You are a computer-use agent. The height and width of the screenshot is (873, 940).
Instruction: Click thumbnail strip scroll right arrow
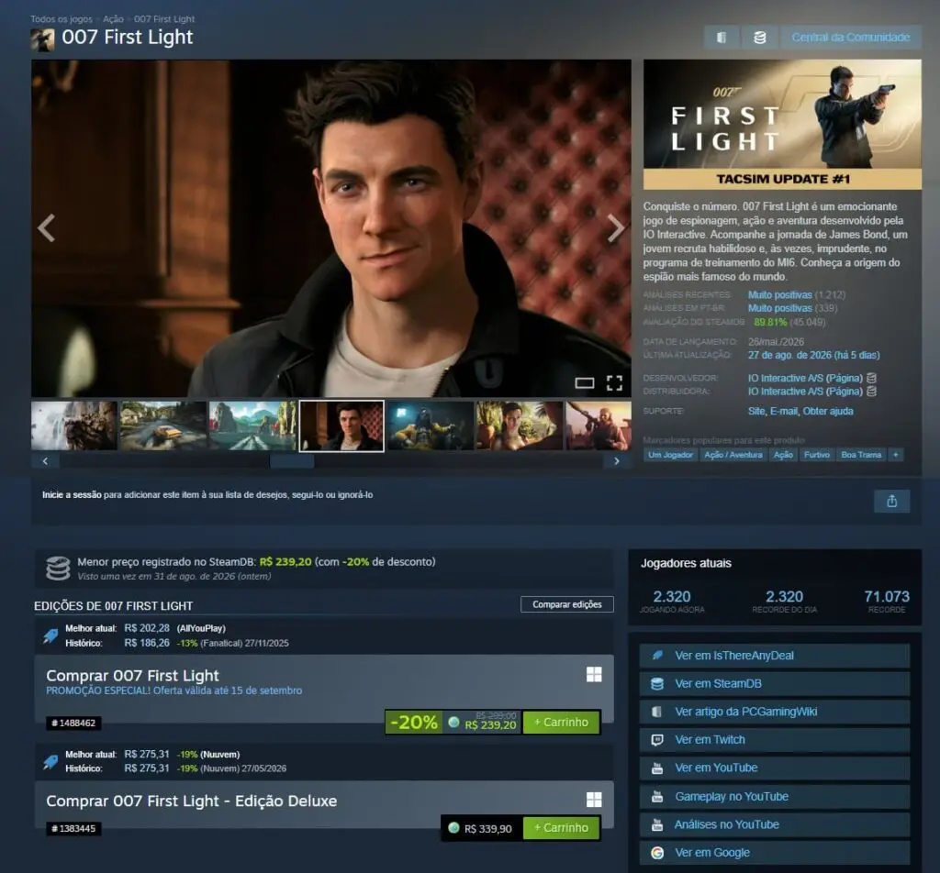[x=617, y=461]
